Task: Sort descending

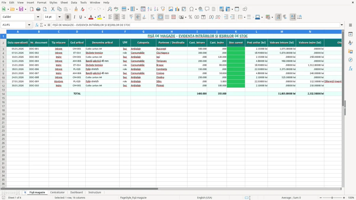Action: 156,9
